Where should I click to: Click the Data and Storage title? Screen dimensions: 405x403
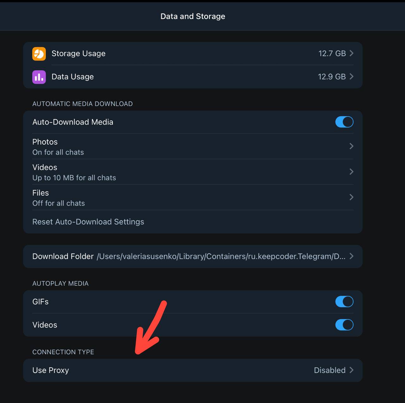[193, 16]
